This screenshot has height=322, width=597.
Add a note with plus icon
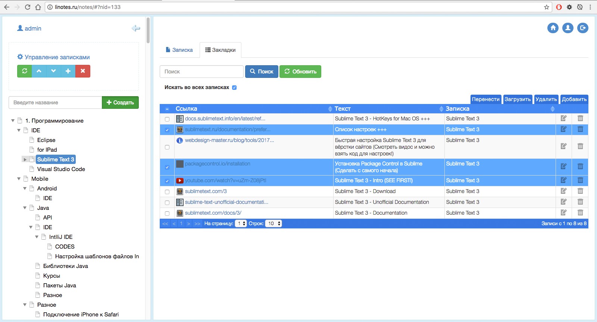(68, 71)
